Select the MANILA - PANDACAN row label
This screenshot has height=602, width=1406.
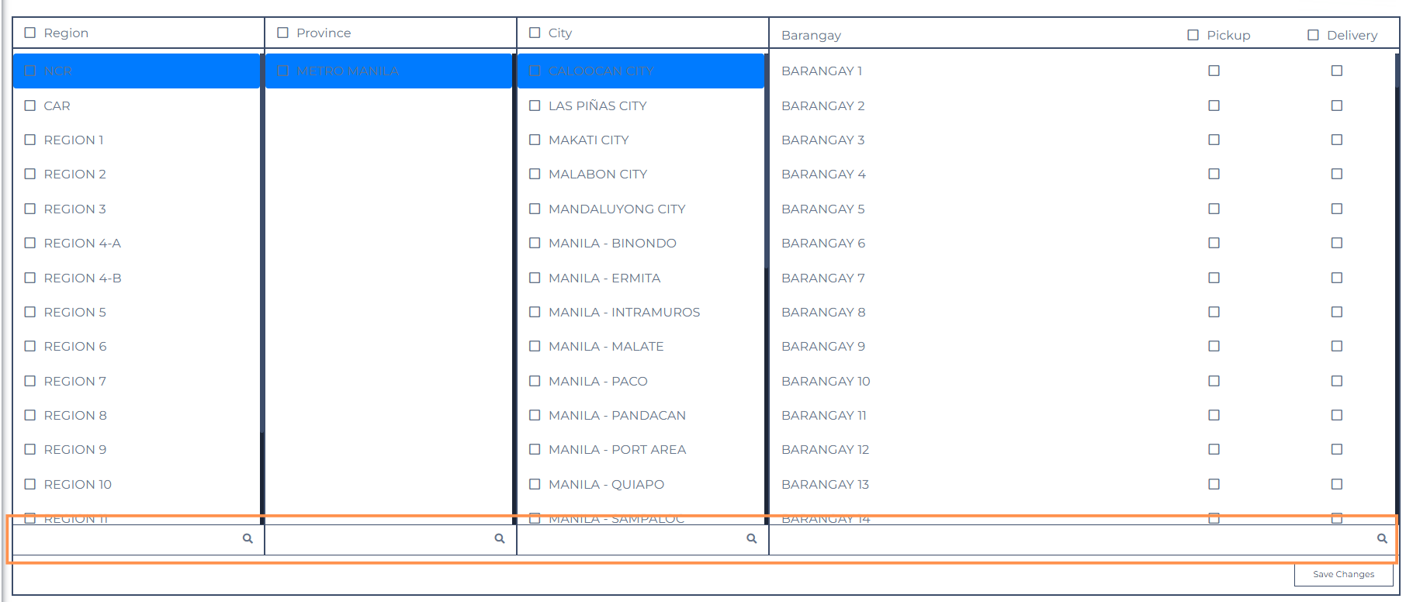[617, 415]
